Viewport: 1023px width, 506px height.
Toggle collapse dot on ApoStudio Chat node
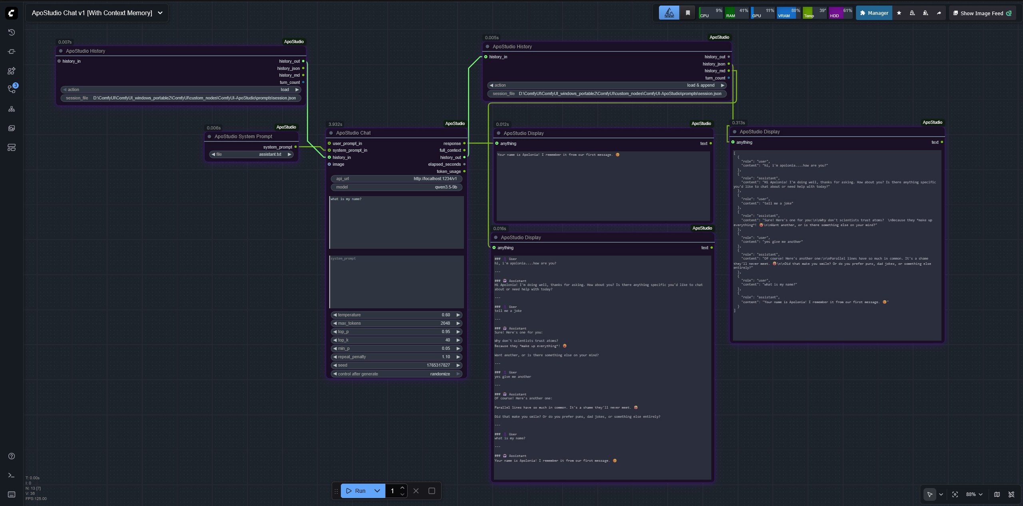331,133
